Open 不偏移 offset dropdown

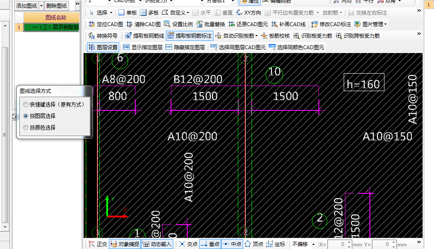[x=313, y=244]
